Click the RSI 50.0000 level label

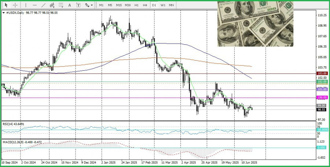click(322, 130)
